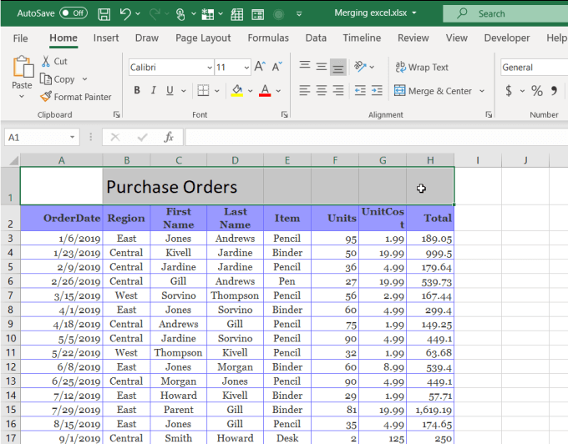Image resolution: width=568 pixels, height=444 pixels.
Task: Apply the yellow Fill Color swatch
Action: 237,91
